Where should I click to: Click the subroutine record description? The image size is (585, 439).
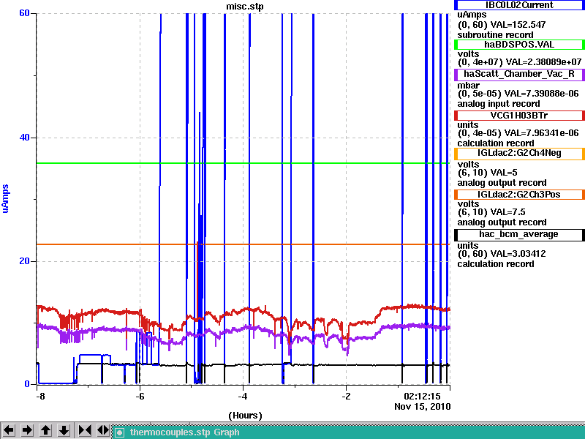pyautogui.click(x=496, y=35)
